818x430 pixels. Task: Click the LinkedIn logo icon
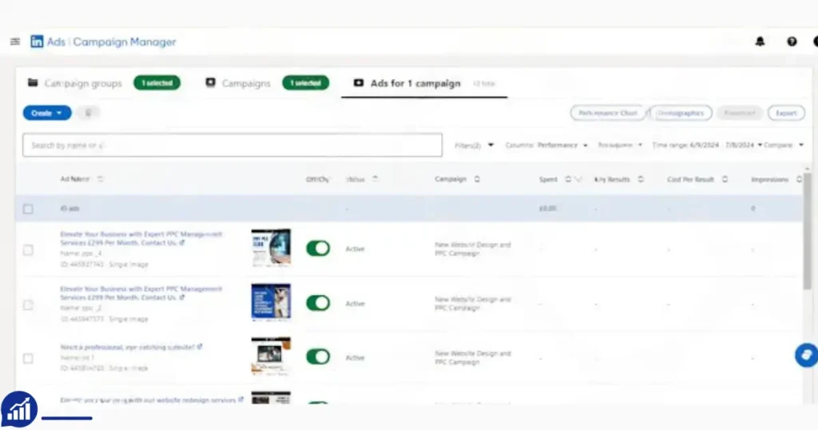point(37,42)
